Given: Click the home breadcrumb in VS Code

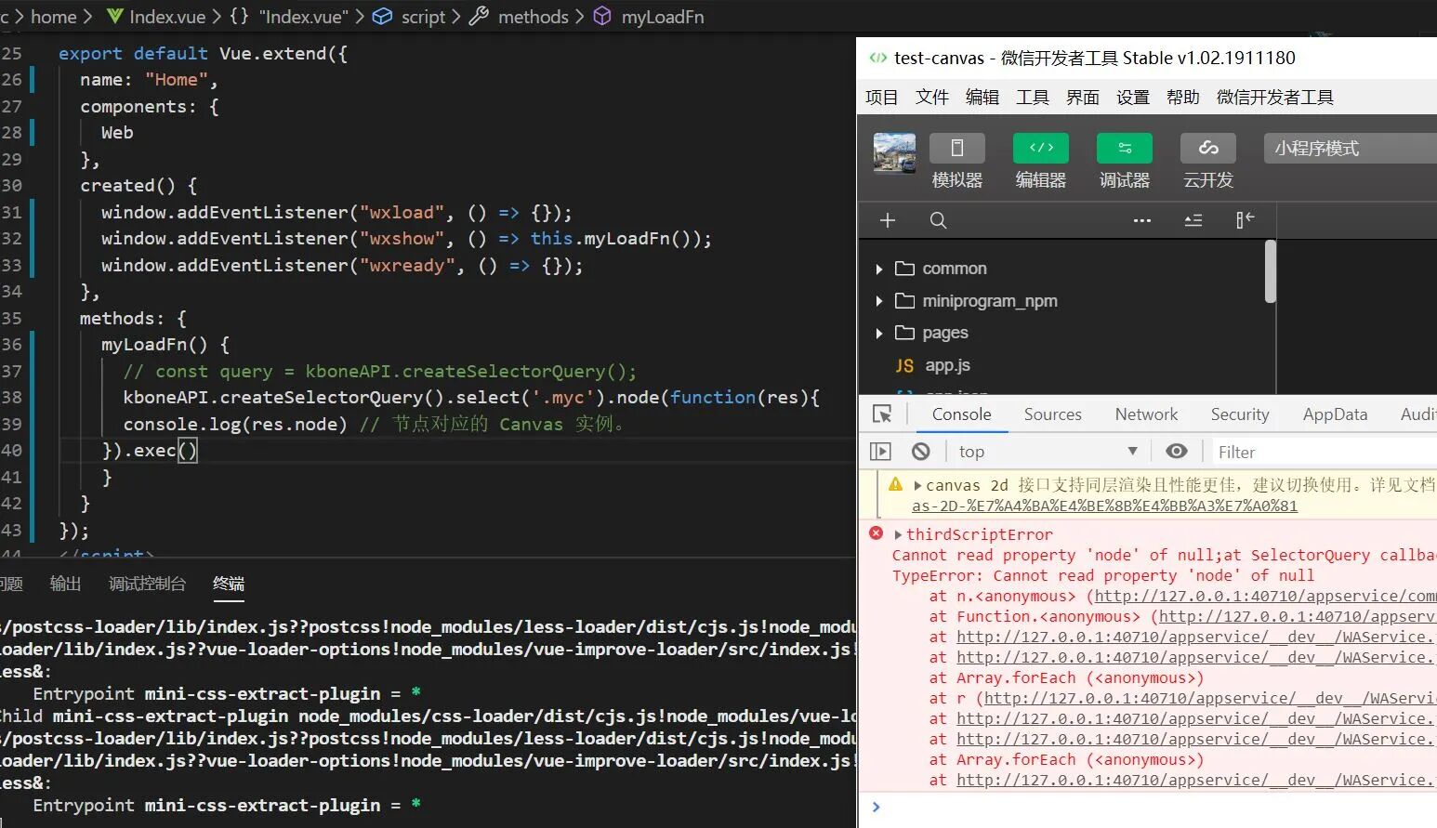Looking at the screenshot, I should (53, 17).
